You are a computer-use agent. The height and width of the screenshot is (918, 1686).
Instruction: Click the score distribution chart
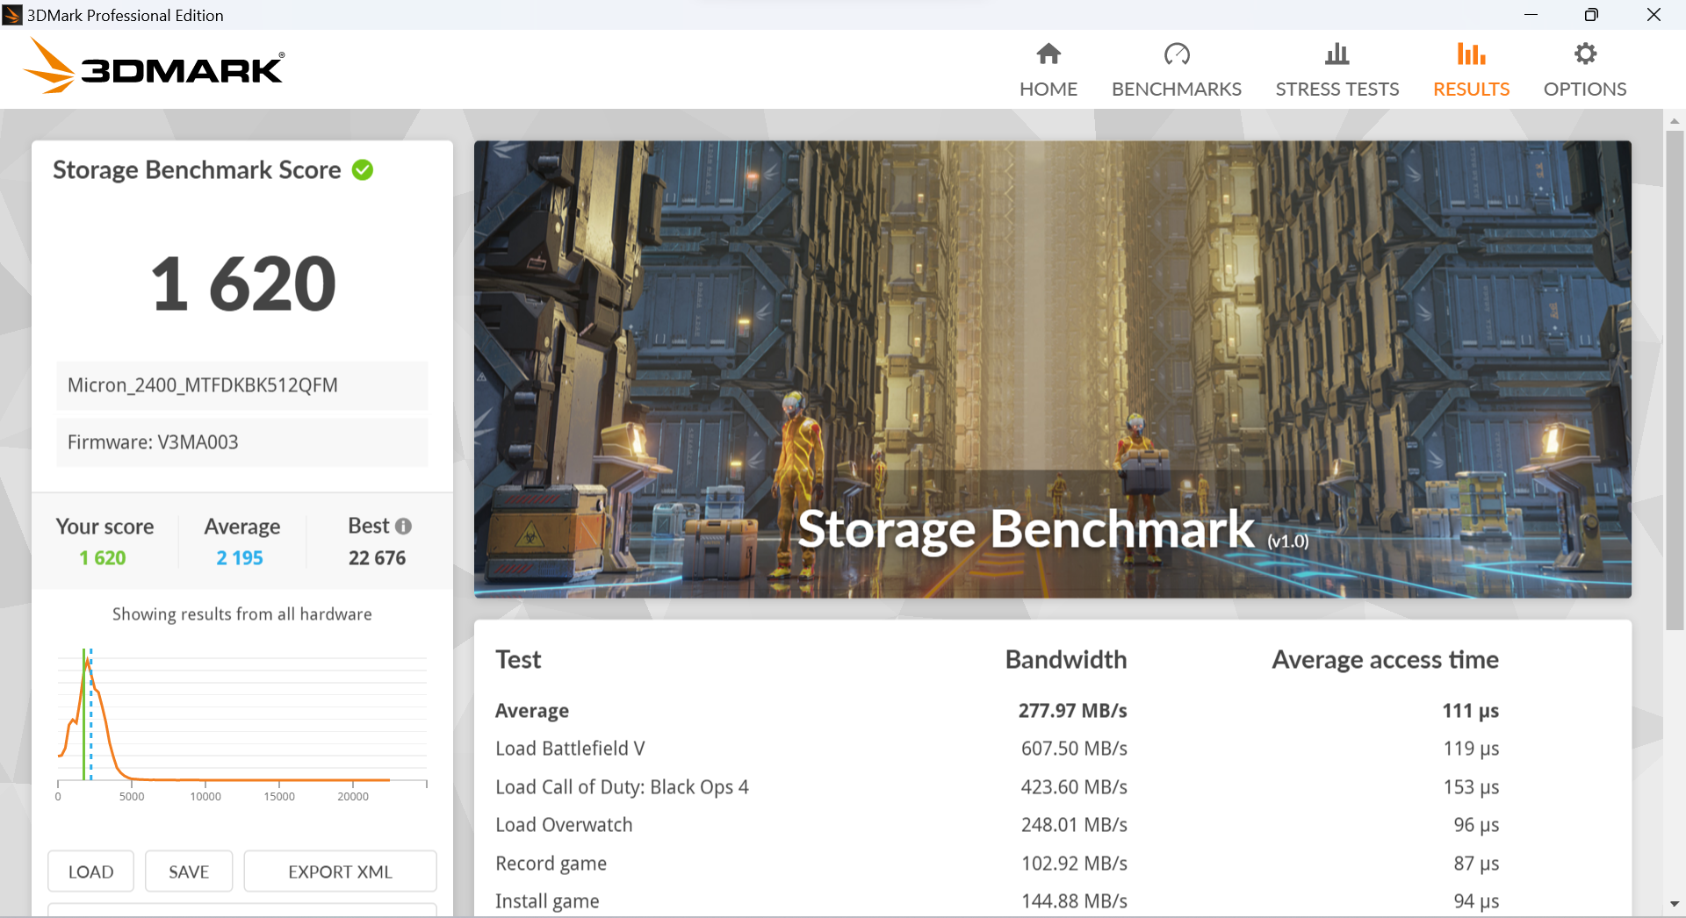pos(242,724)
